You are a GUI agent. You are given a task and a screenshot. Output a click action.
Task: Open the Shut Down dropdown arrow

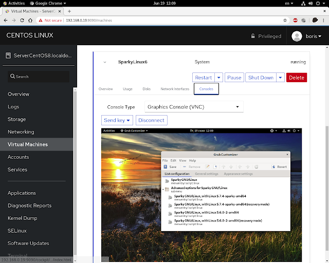pyautogui.click(x=280, y=78)
